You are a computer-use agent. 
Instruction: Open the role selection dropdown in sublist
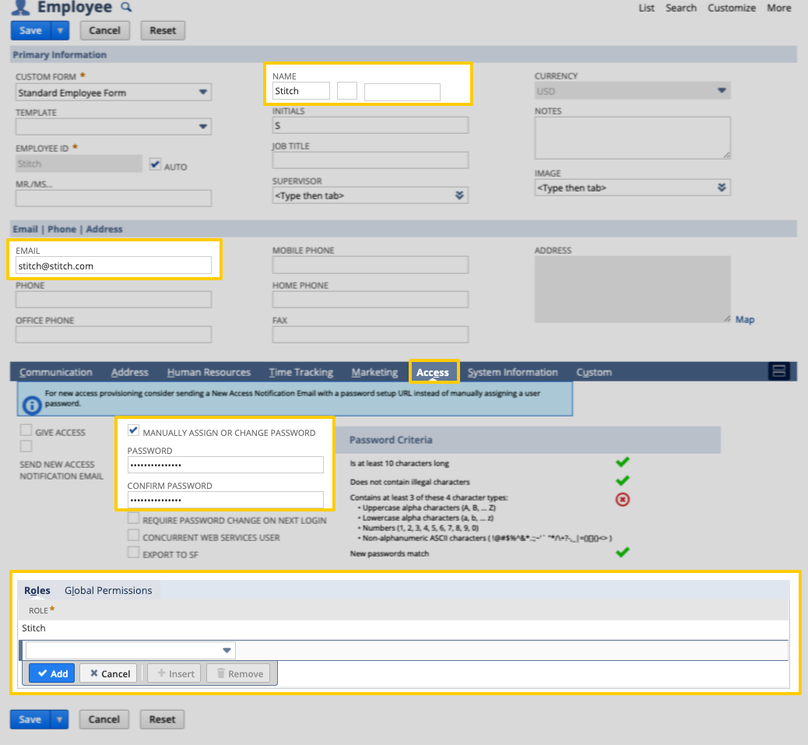pyautogui.click(x=227, y=649)
